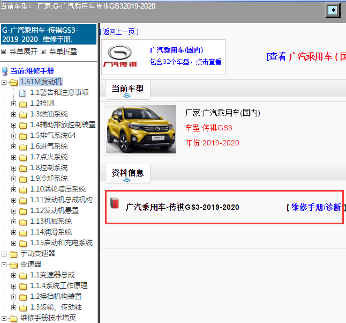Viewport: 346px width, 323px height.
Task: Click the 菜单折叠 list icon
Action: (43, 52)
